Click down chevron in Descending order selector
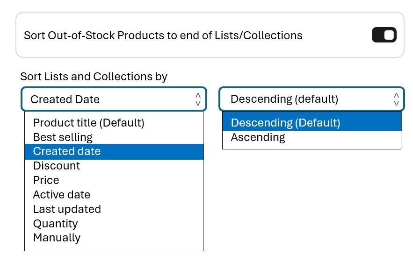Viewport: 413px width, 261px height. pyautogui.click(x=396, y=103)
